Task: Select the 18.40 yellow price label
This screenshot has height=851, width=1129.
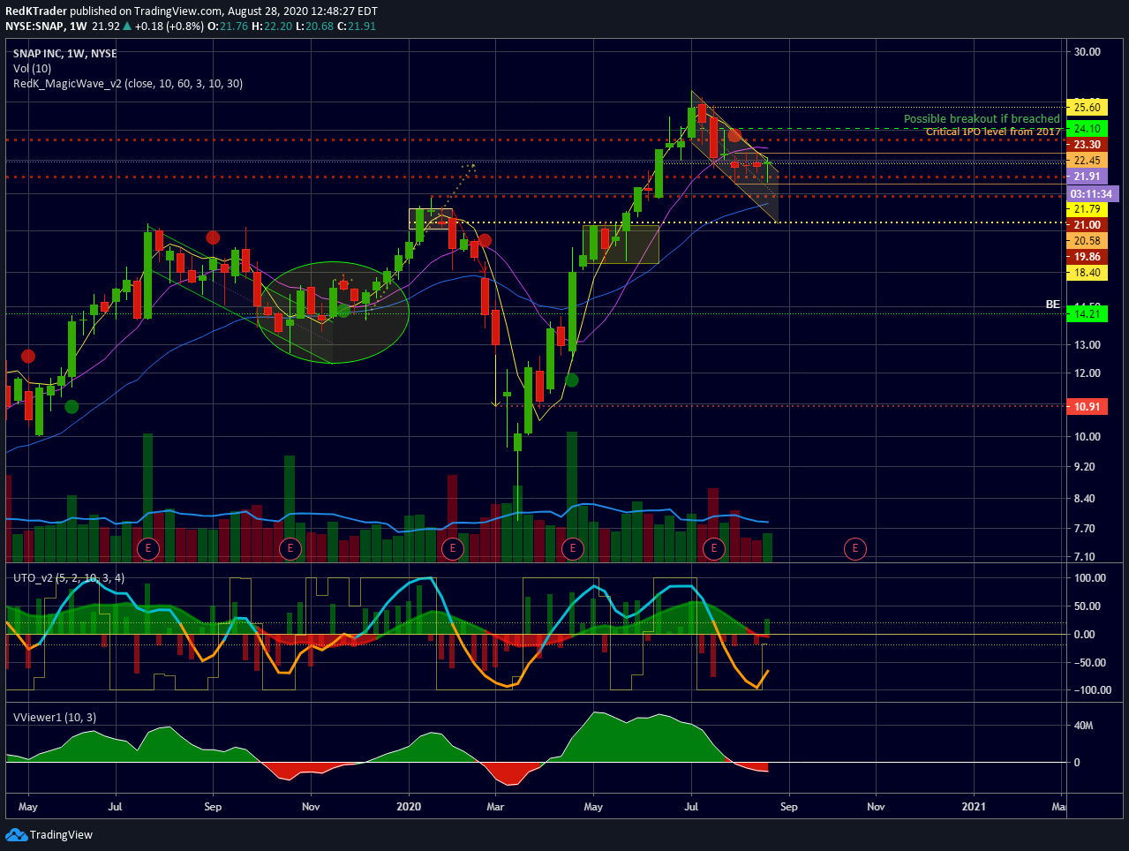Action: [x=1087, y=273]
